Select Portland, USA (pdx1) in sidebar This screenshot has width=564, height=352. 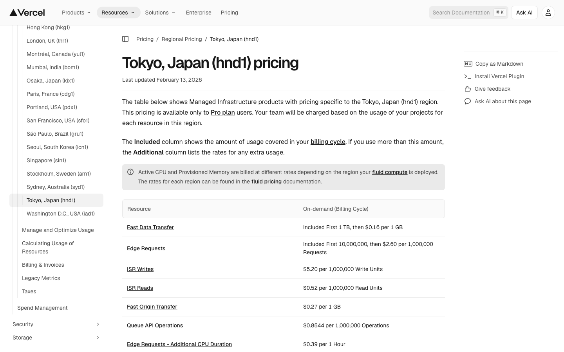click(52, 107)
